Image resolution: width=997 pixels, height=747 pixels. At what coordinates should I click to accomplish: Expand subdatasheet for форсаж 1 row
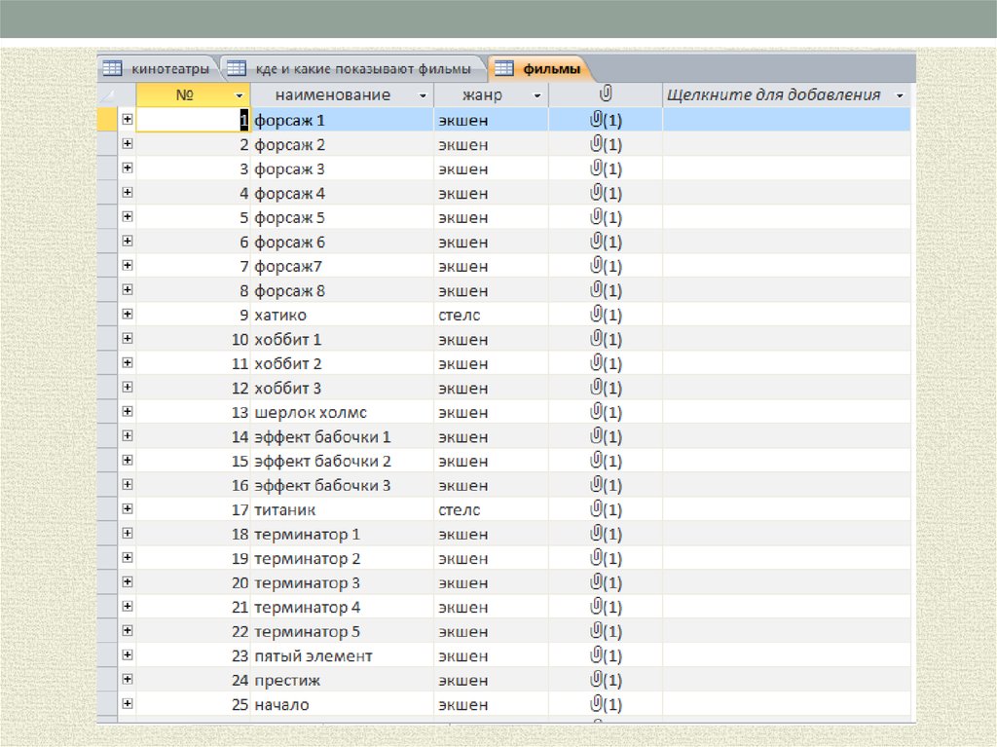[x=128, y=119]
